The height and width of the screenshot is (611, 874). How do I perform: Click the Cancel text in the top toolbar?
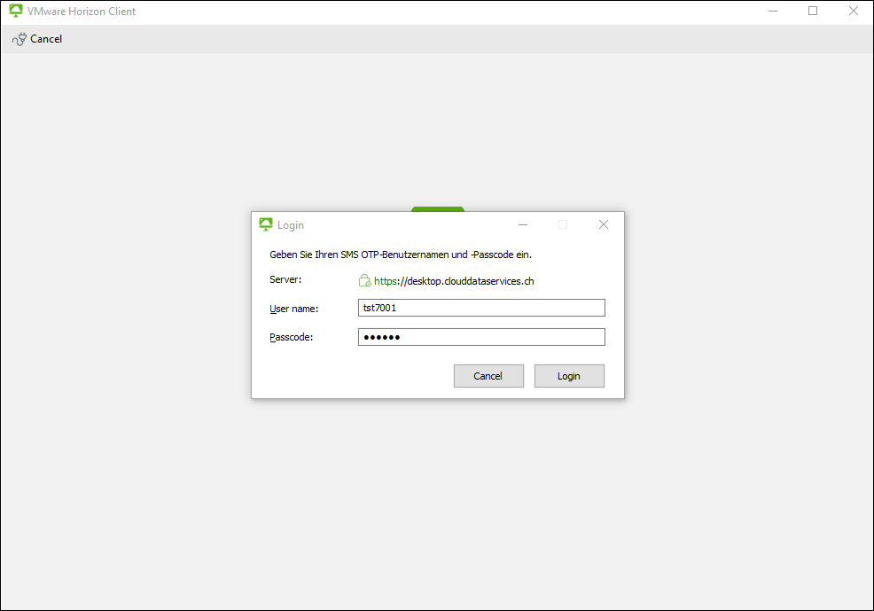[x=46, y=39]
